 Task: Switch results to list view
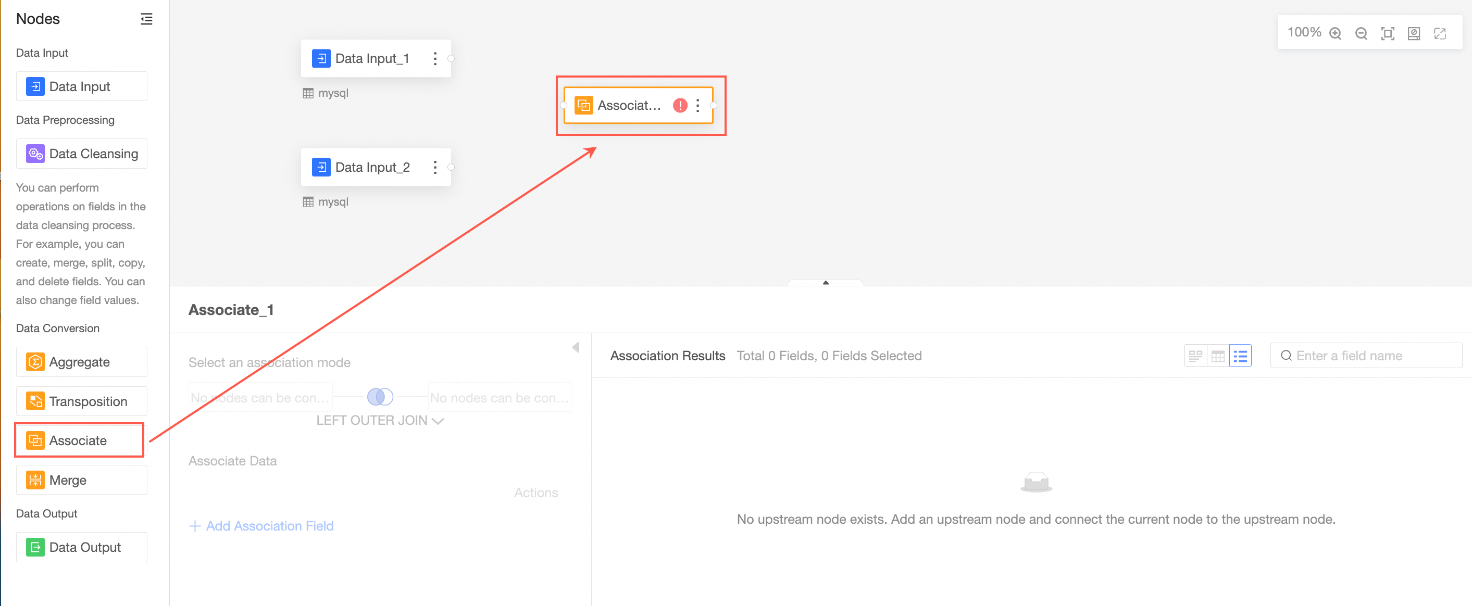[1240, 356]
